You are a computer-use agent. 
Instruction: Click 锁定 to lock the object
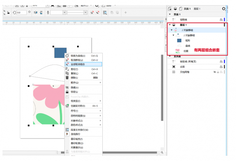(x=75, y=92)
